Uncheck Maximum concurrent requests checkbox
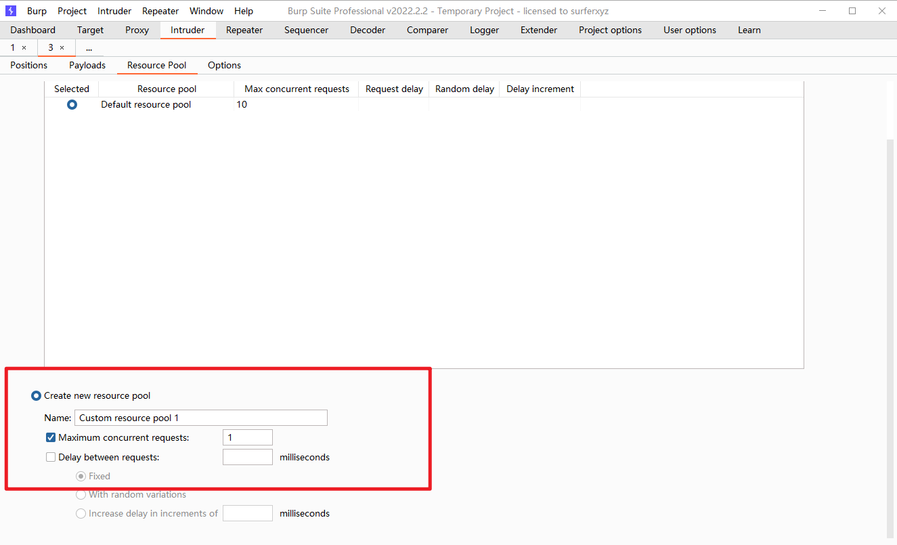Screen dimensions: 897x545 pyautogui.click(x=51, y=438)
